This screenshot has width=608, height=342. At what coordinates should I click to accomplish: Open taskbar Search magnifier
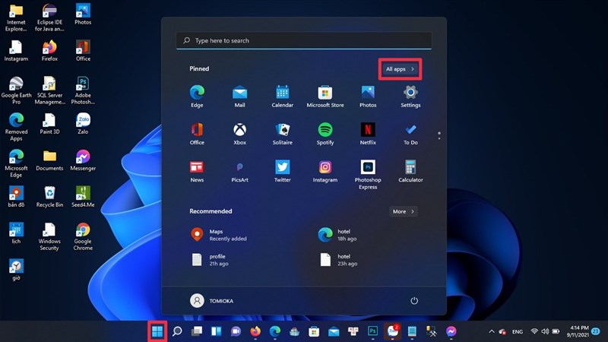(x=177, y=331)
